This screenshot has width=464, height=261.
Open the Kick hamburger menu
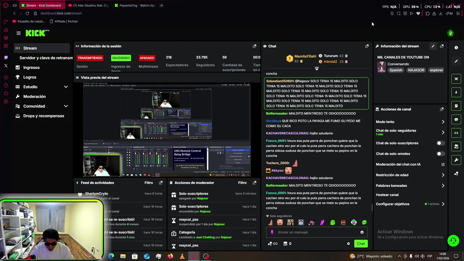pyautogui.click(x=18, y=33)
